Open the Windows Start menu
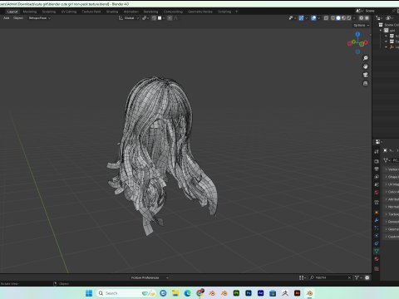The image size is (399, 299). point(89,293)
